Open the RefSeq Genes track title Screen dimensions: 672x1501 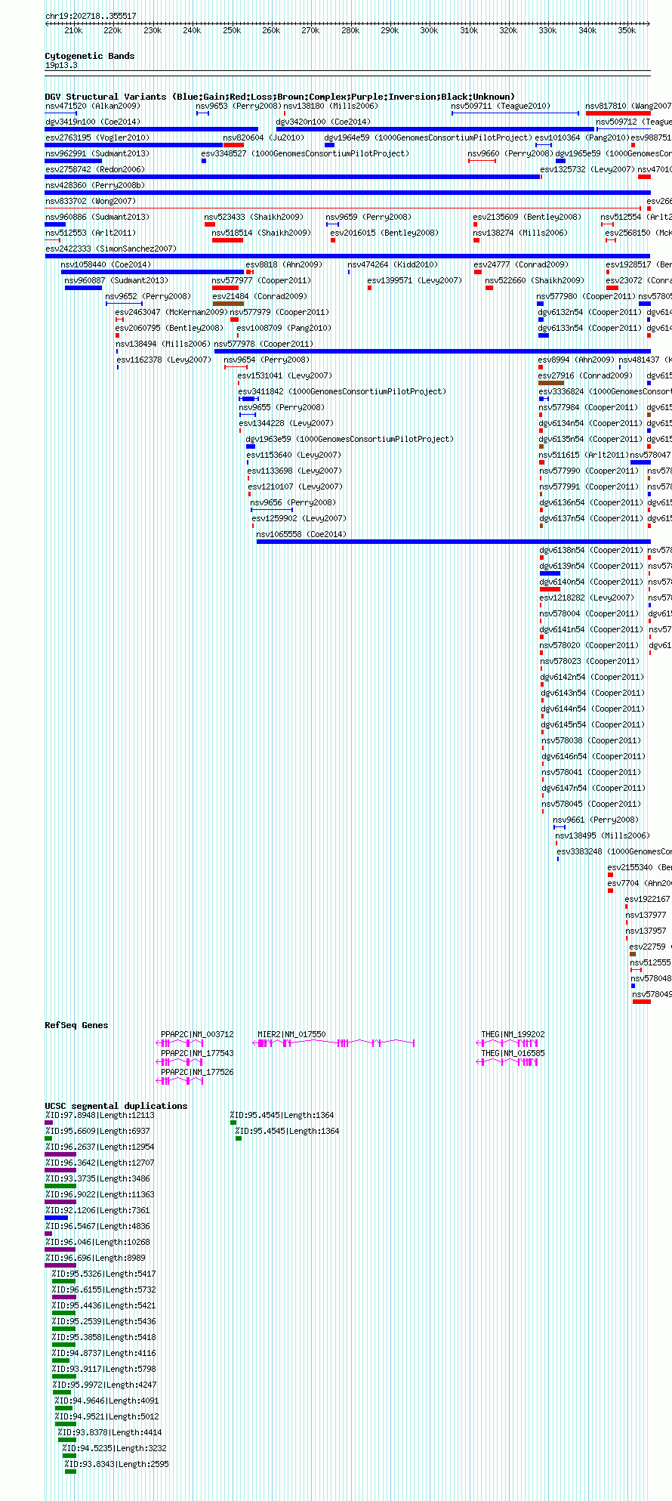(x=76, y=1025)
